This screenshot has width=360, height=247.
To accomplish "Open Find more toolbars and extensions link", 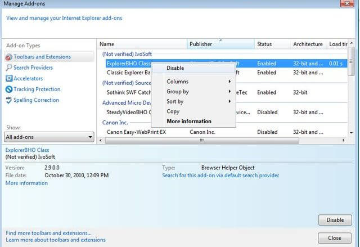I will click(x=48, y=233).
